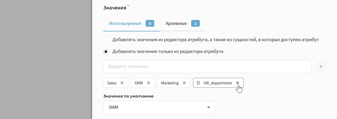Click the count badge on Архивные tab
This screenshot has height=119, width=337.
(x=195, y=23)
